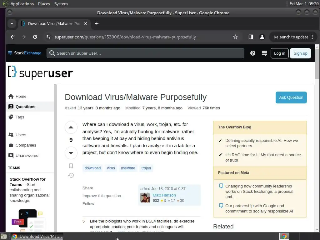Go back using the browser back arrow
Image resolution: width=320 pixels, height=240 pixels.
coord(12,37)
